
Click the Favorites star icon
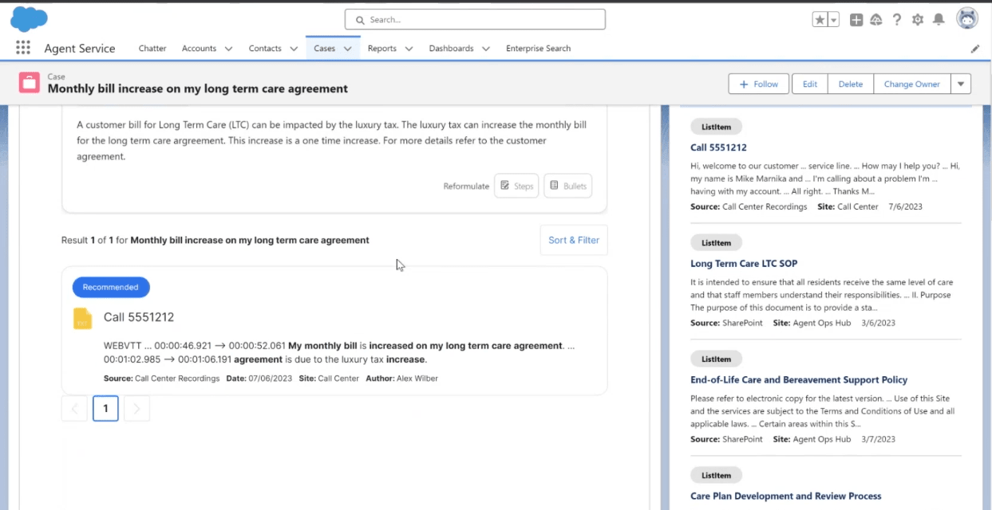(820, 20)
